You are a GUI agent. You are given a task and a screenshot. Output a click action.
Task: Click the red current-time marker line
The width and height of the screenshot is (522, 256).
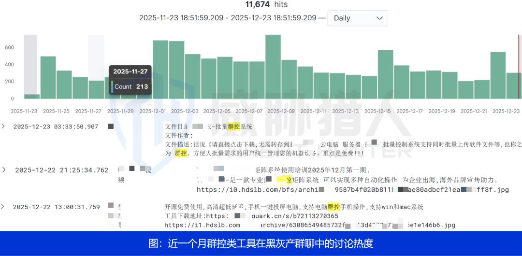(519, 67)
